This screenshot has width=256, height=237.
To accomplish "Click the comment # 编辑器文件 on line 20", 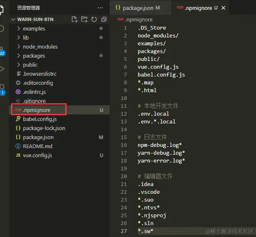I will point(155,177).
